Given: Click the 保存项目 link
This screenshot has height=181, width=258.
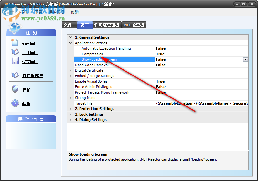Looking at the screenshot, I should pos(30,62).
